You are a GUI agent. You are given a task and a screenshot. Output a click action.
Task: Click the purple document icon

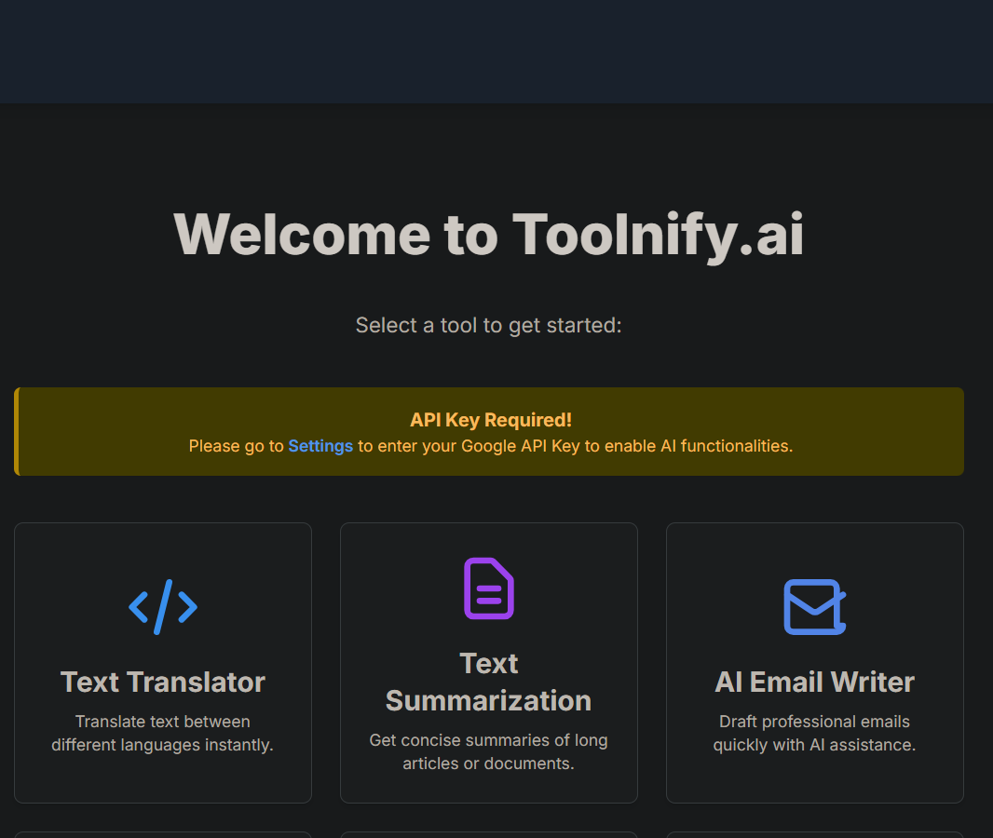click(489, 588)
